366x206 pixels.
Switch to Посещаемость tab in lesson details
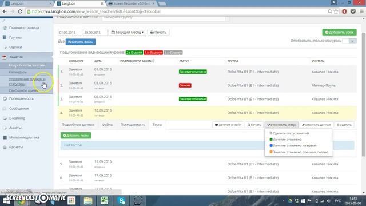pos(133,125)
